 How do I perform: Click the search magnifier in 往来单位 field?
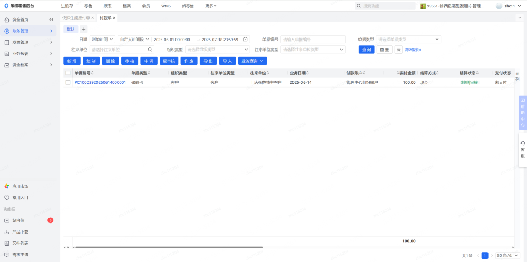150,50
